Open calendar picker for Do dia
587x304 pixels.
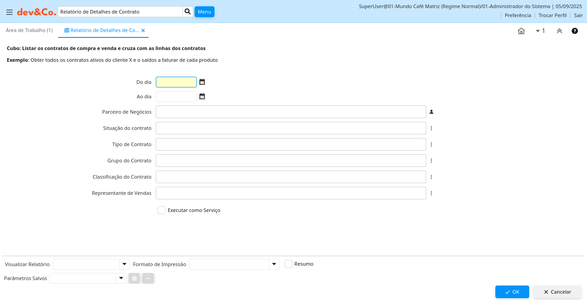pyautogui.click(x=202, y=82)
